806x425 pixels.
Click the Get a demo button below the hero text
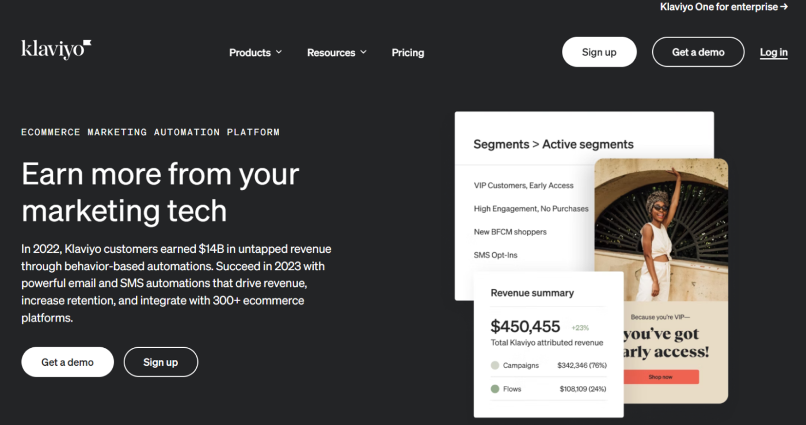click(67, 362)
